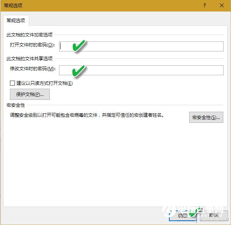Viewport: 231px width, 225px height.
Task: Close the 常规选项 dialog window
Action: 221,6
